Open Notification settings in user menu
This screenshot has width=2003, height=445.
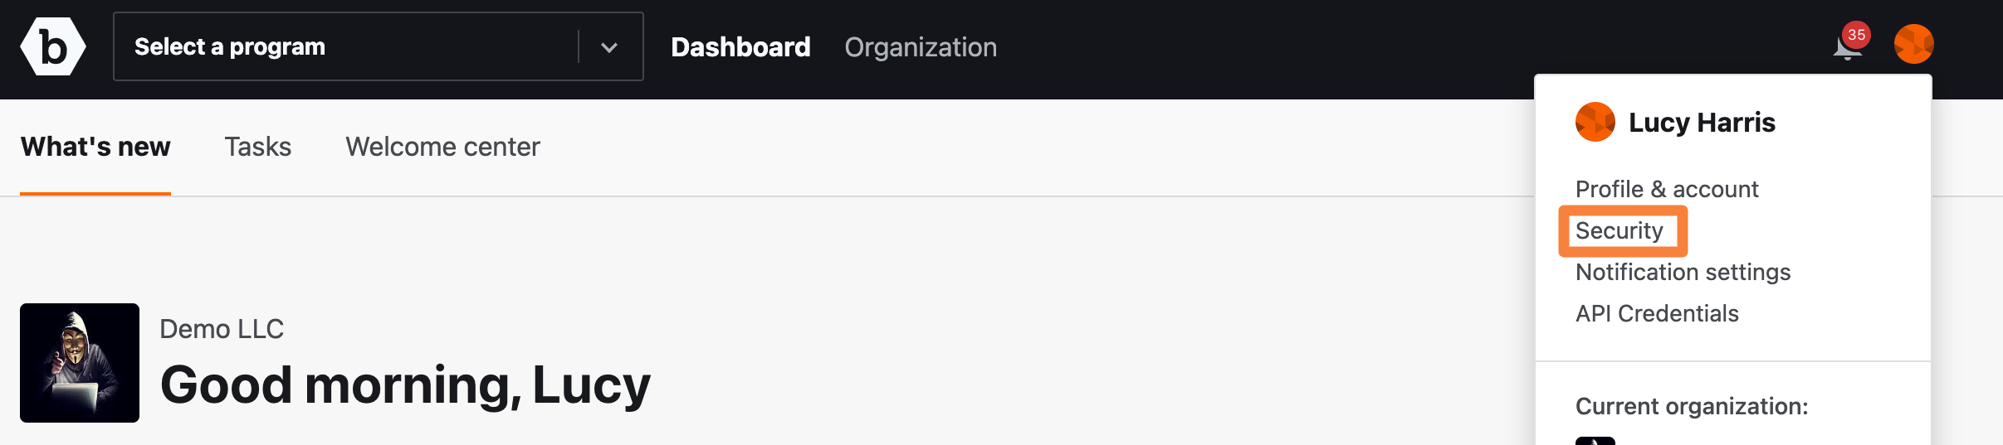(1683, 272)
